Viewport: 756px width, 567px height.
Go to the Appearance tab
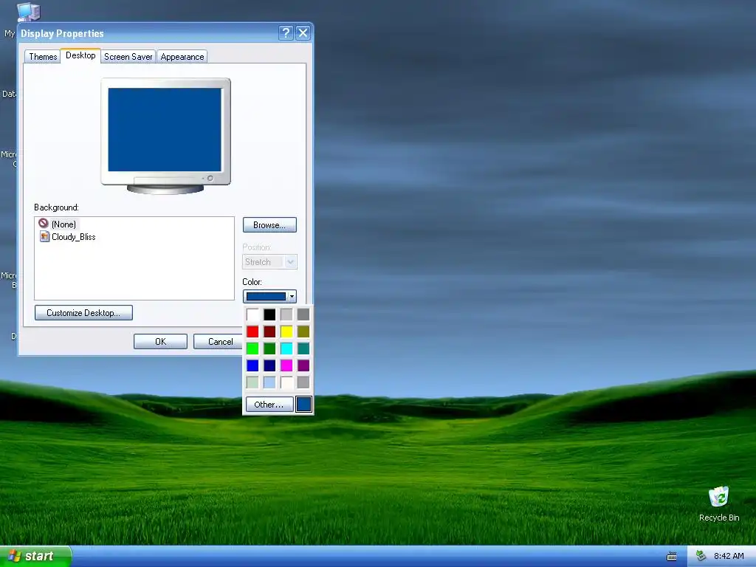point(182,56)
